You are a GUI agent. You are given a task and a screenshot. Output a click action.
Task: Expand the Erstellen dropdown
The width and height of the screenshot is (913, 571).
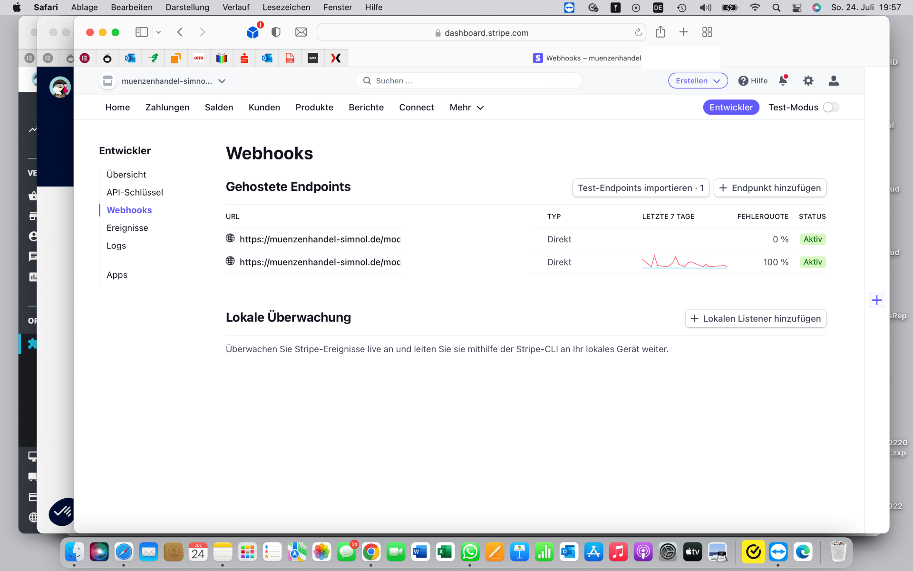tap(698, 81)
